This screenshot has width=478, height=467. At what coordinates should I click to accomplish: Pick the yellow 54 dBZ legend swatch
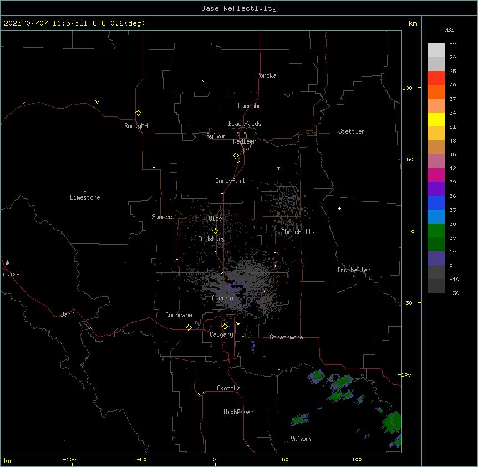(436, 119)
